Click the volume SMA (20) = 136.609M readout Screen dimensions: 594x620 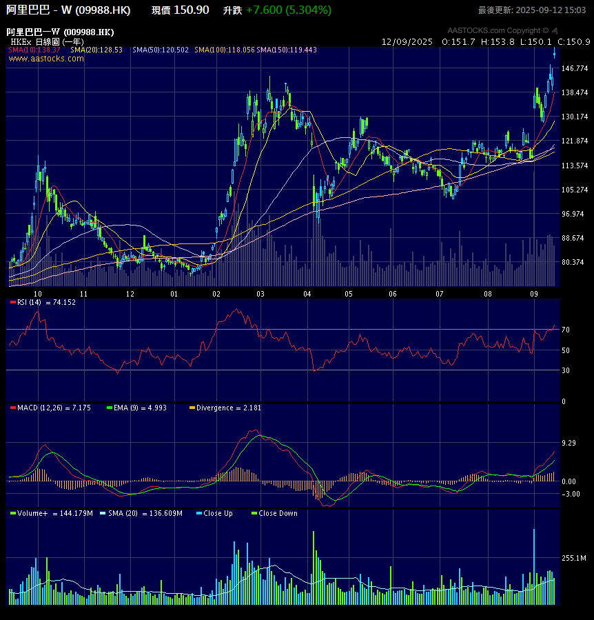(145, 513)
